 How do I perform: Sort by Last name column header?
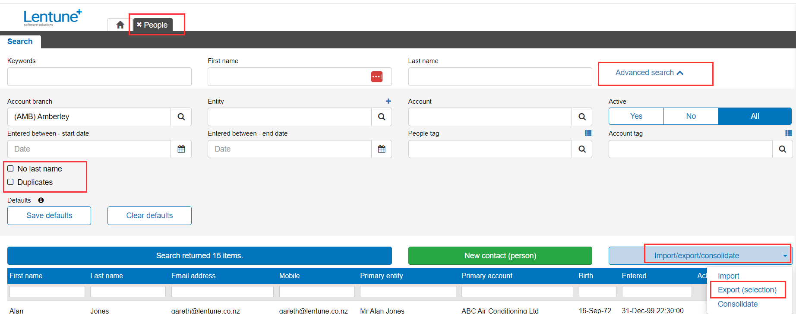(107, 276)
